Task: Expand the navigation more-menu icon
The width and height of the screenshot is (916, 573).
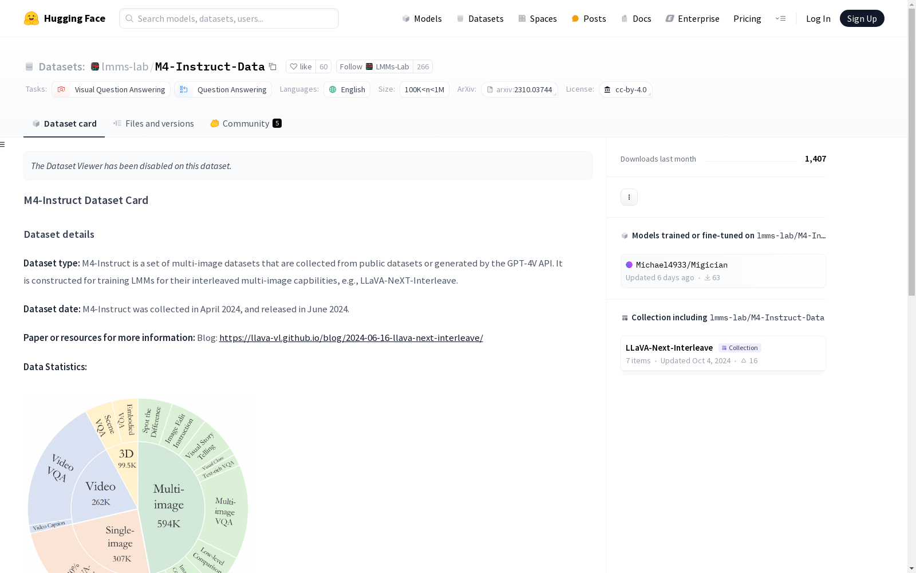Action: [x=780, y=18]
